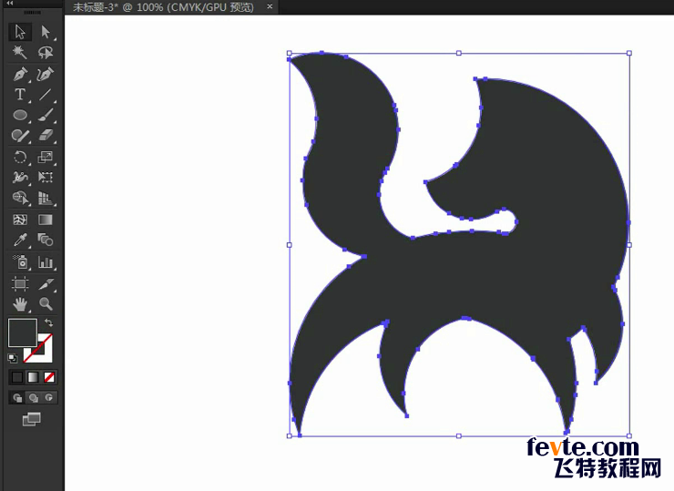Pick the Ellipse tool
The height and width of the screenshot is (491, 674).
pos(19,116)
